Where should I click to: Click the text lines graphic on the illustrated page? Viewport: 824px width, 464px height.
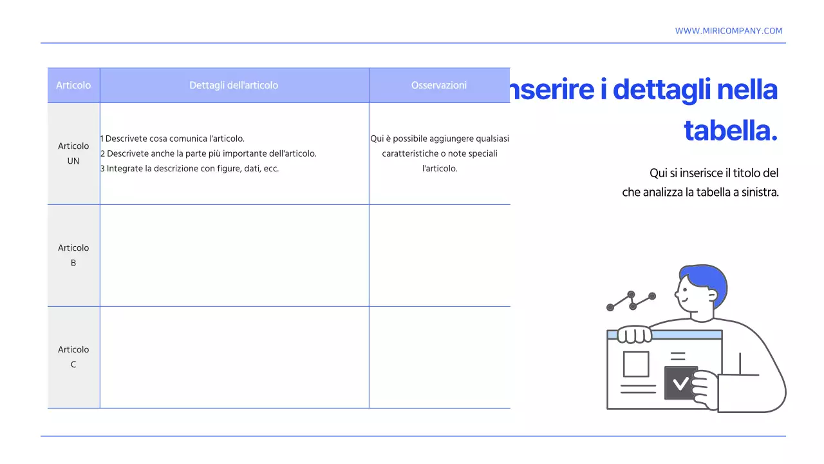638,389
